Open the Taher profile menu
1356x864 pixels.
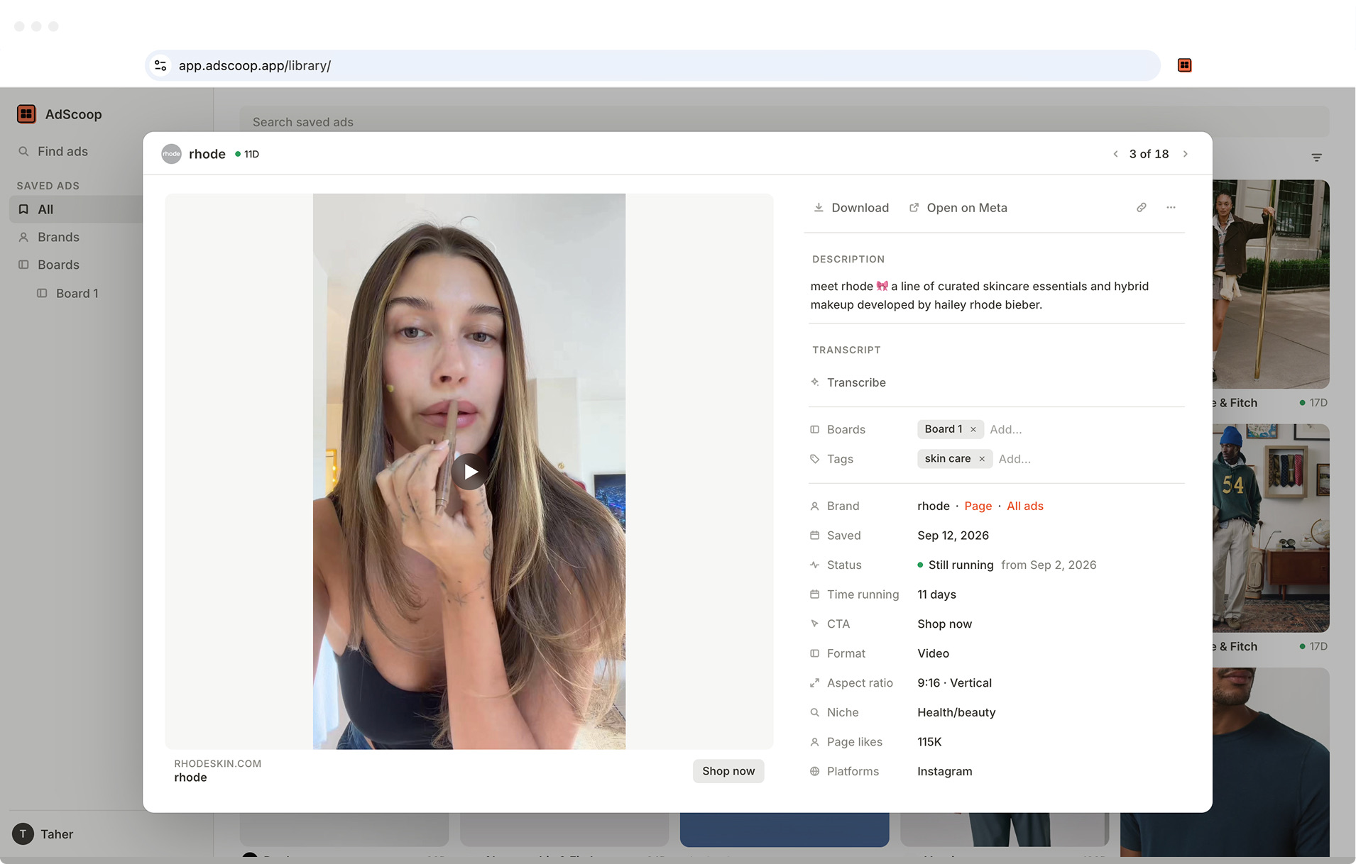click(43, 834)
